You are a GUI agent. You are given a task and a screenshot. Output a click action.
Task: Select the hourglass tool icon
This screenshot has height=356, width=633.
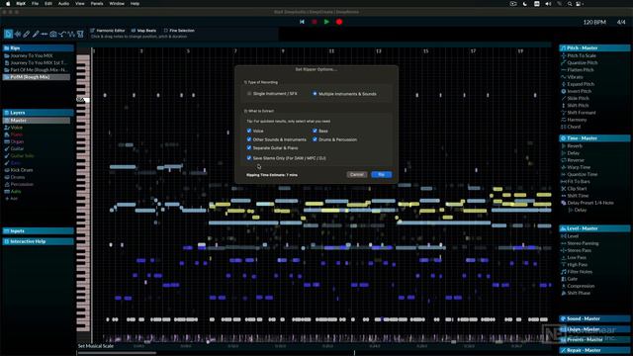[80, 35]
